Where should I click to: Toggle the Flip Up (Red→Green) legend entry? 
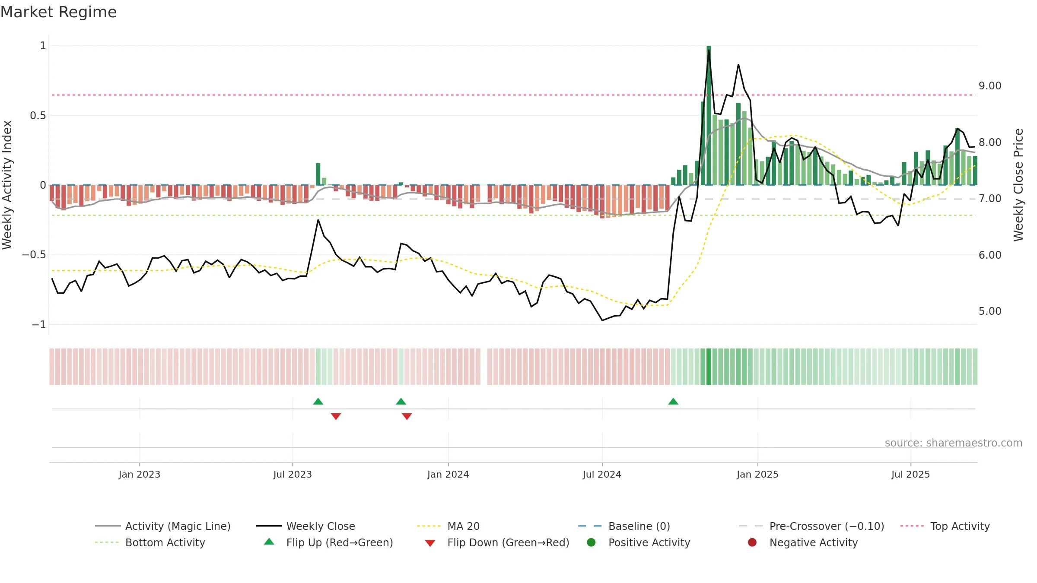[328, 542]
